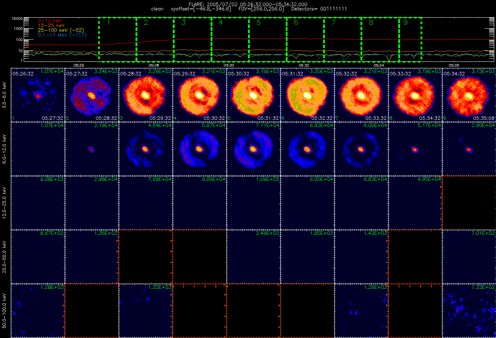Screen dimensions: 496x338
Task: Click the 9.00E+04 peak value
Action: pyautogui.click(x=322, y=179)
